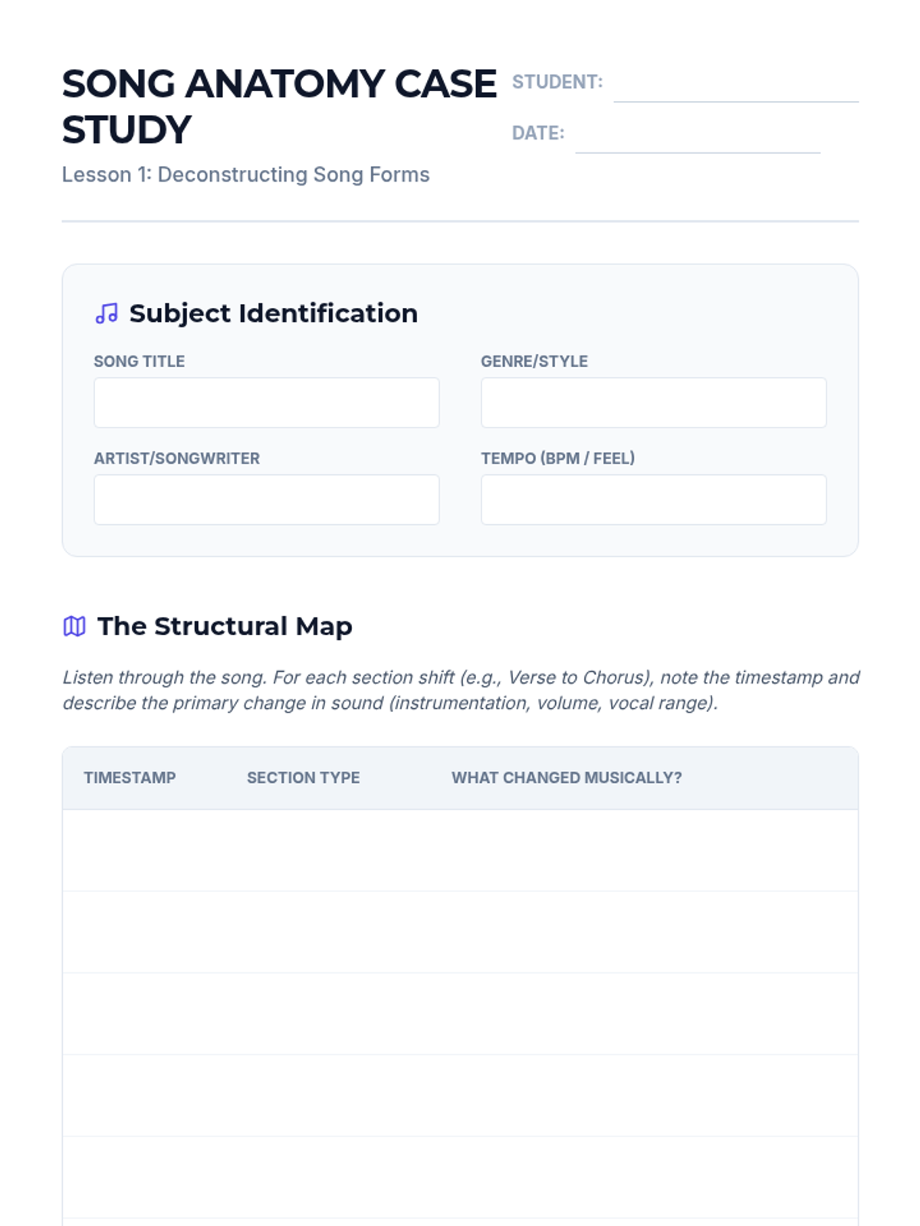Click the music note icon beside Subject Identification
This screenshot has height=1226, width=920.
point(107,313)
